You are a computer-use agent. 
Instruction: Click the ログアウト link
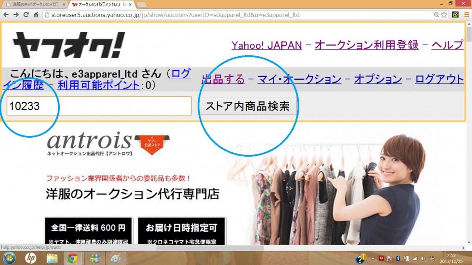439,79
